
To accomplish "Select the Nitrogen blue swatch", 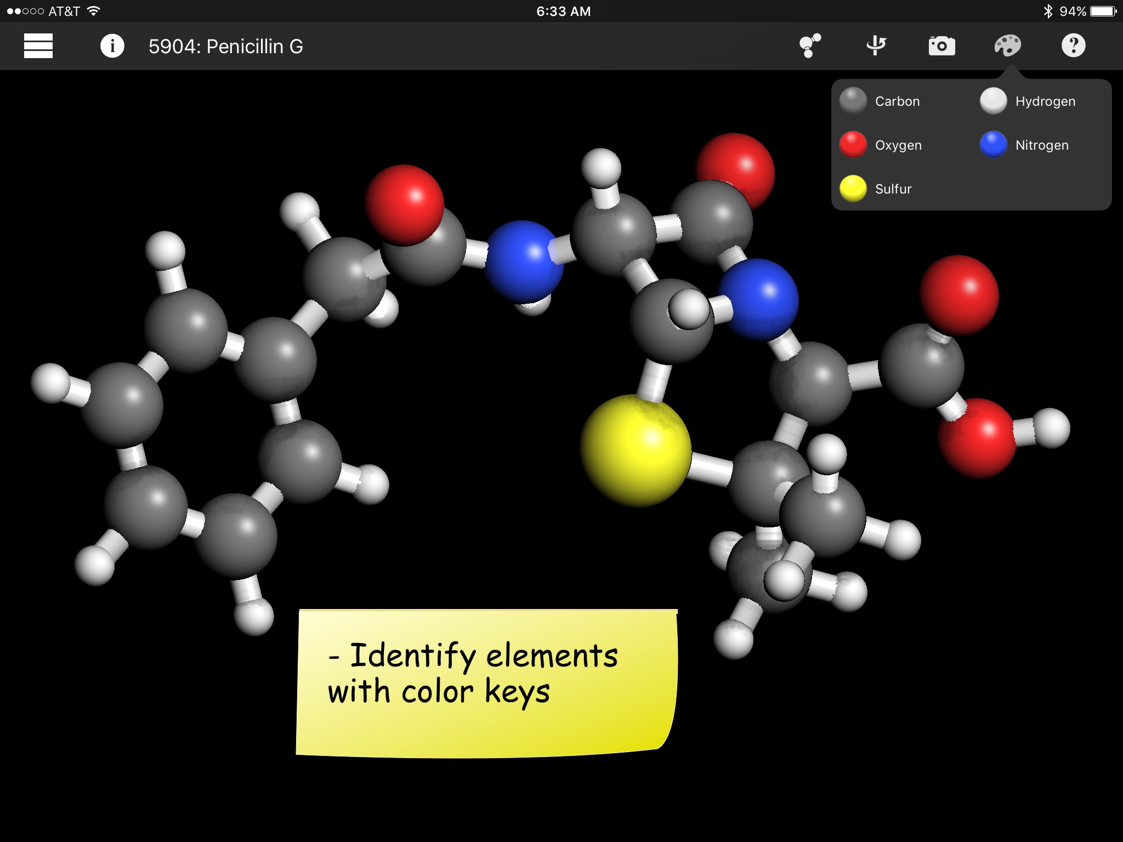I will [994, 145].
